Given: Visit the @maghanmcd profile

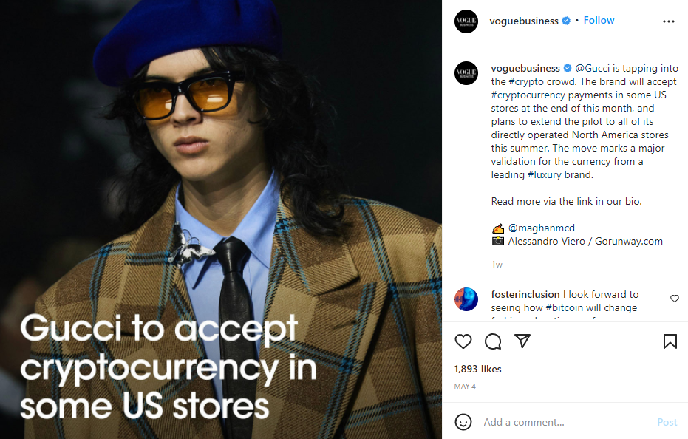Looking at the screenshot, I should click(542, 228).
